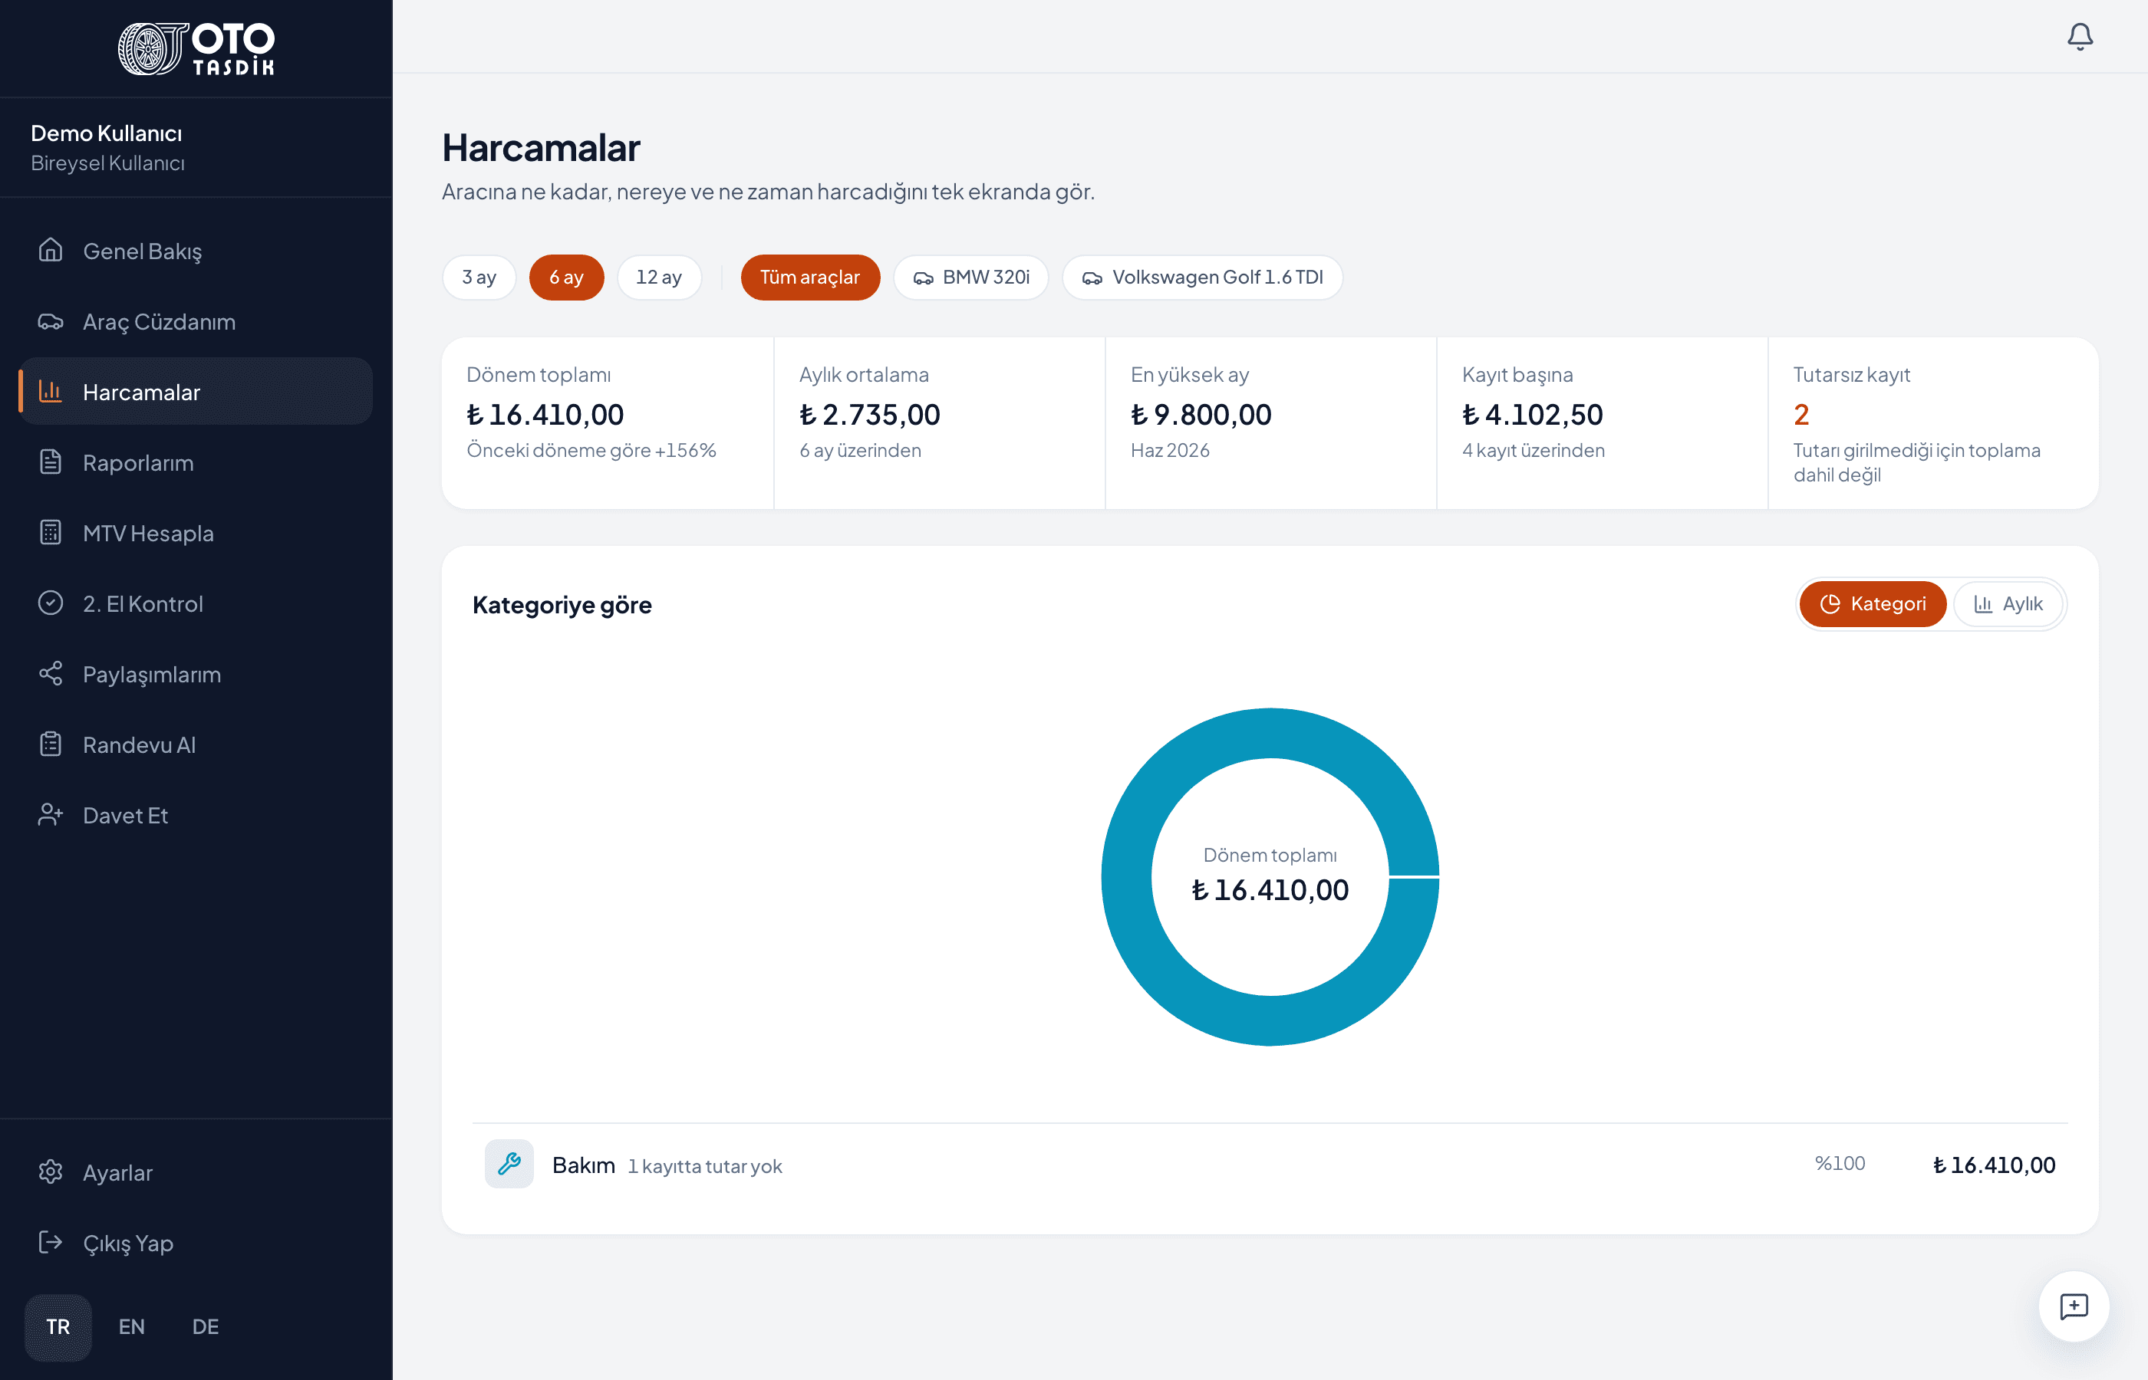Click the Araç Cüzdanım car icon
2148x1380 pixels.
(x=50, y=320)
